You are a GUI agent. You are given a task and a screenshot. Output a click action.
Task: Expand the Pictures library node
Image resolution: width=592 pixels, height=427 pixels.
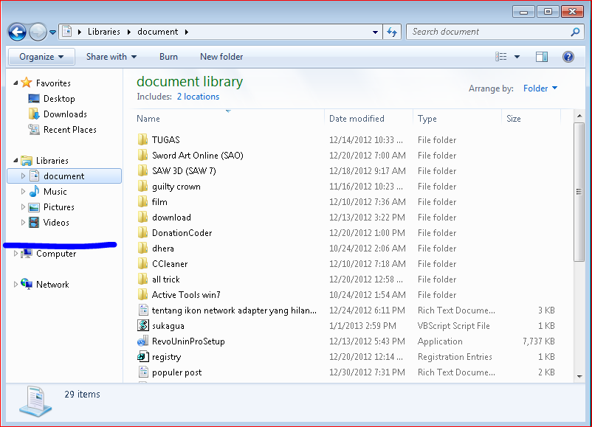23,206
